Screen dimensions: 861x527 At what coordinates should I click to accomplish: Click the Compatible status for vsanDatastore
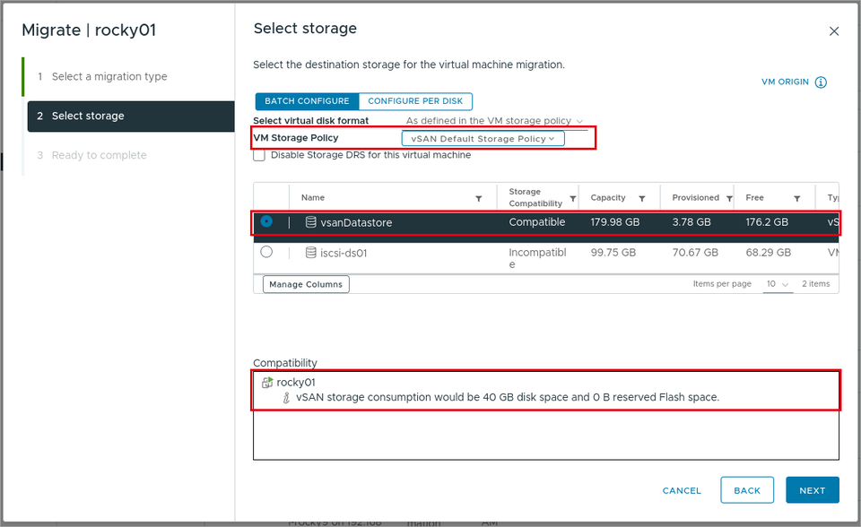[x=537, y=222]
